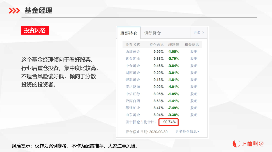Open 股吧 link for 银泰黄金
This screenshot has width=272, height=152.
point(194,80)
